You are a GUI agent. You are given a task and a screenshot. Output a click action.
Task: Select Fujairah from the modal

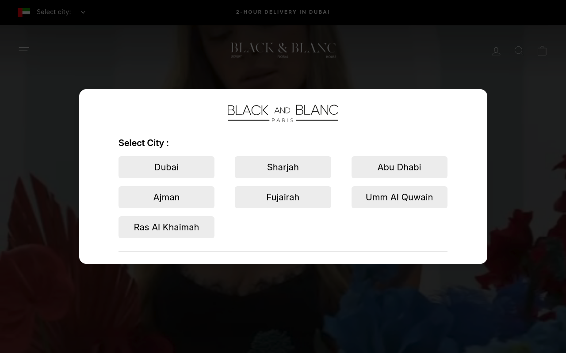(x=283, y=197)
